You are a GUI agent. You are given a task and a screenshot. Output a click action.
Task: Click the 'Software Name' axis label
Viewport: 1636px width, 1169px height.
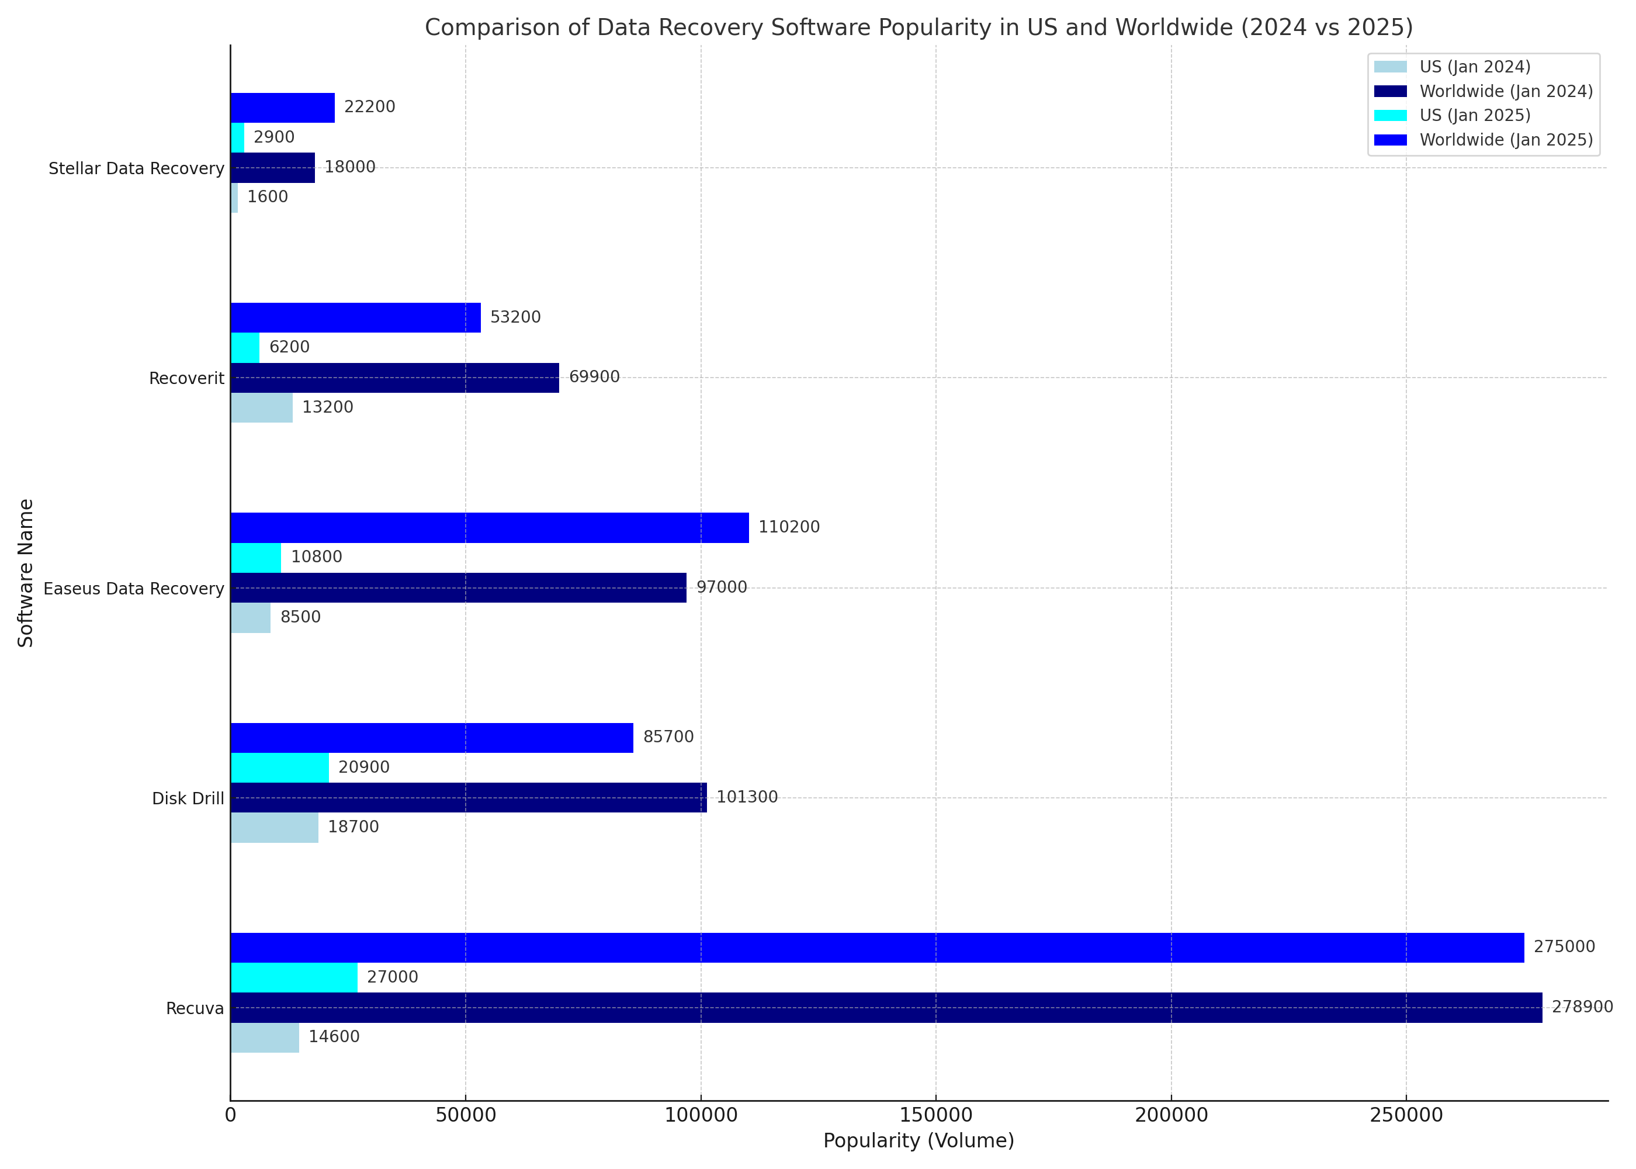click(x=26, y=573)
